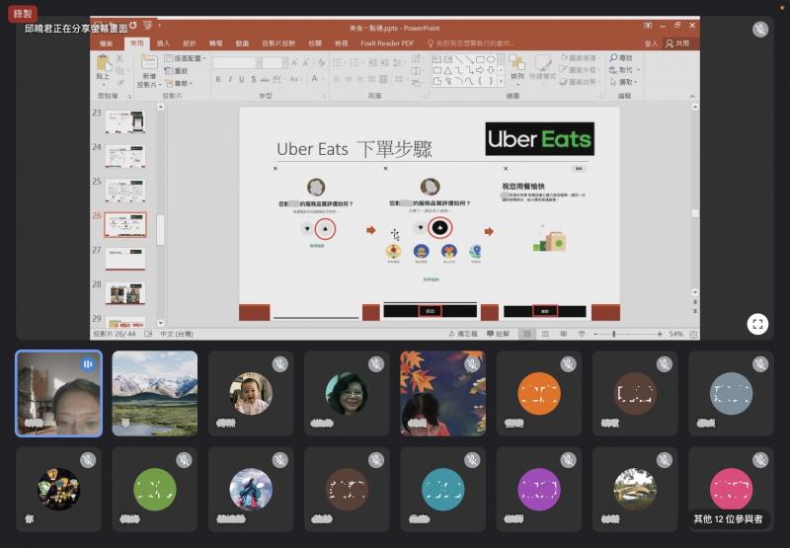
Task: Open the Select (選取) dropdown
Action: click(624, 82)
